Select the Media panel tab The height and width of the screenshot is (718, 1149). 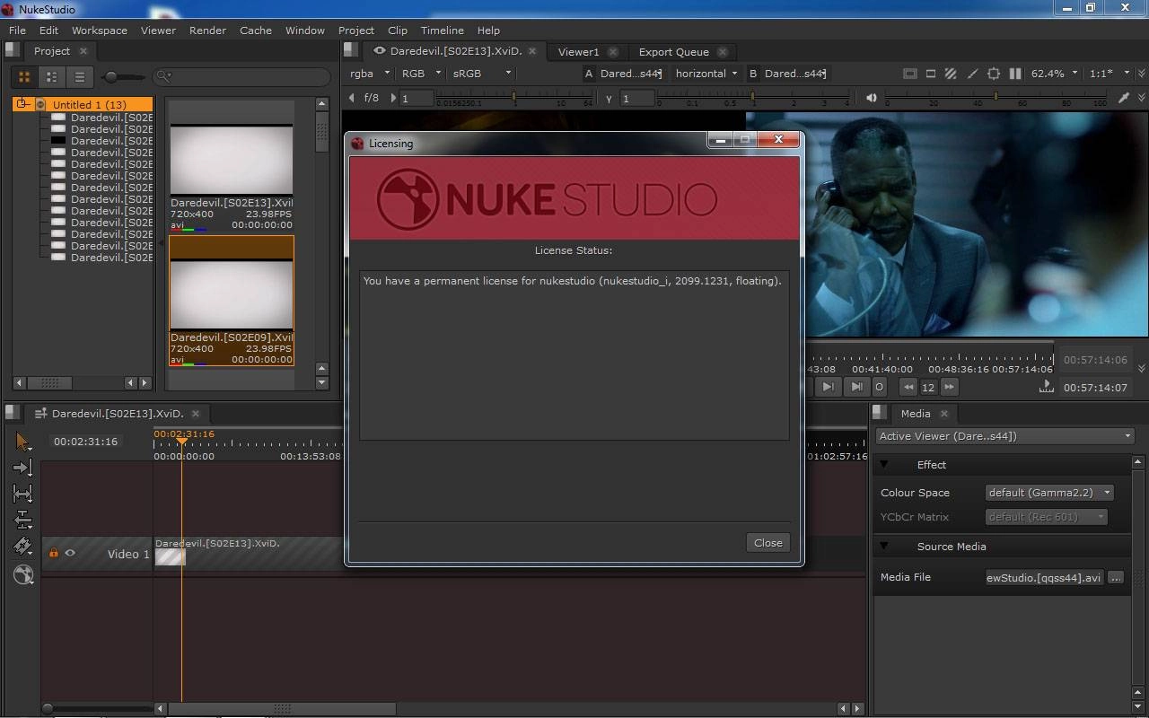(915, 414)
